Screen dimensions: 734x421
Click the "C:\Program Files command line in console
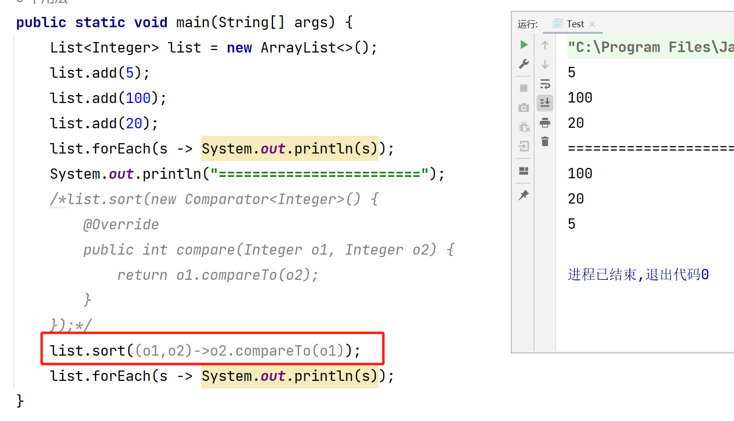[651, 47]
